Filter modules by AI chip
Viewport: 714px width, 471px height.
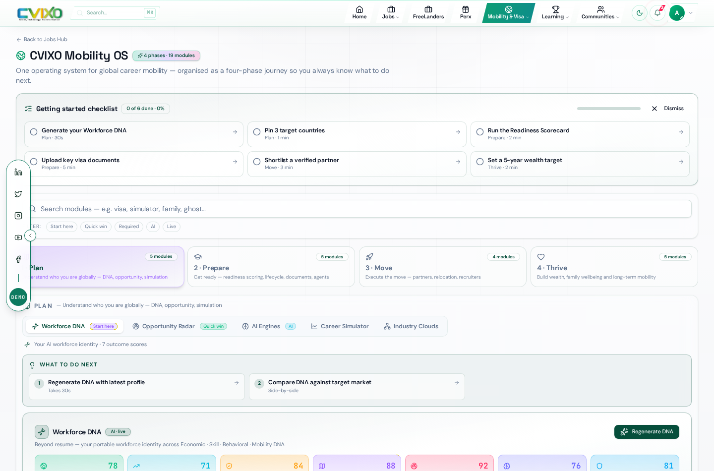coord(153,227)
